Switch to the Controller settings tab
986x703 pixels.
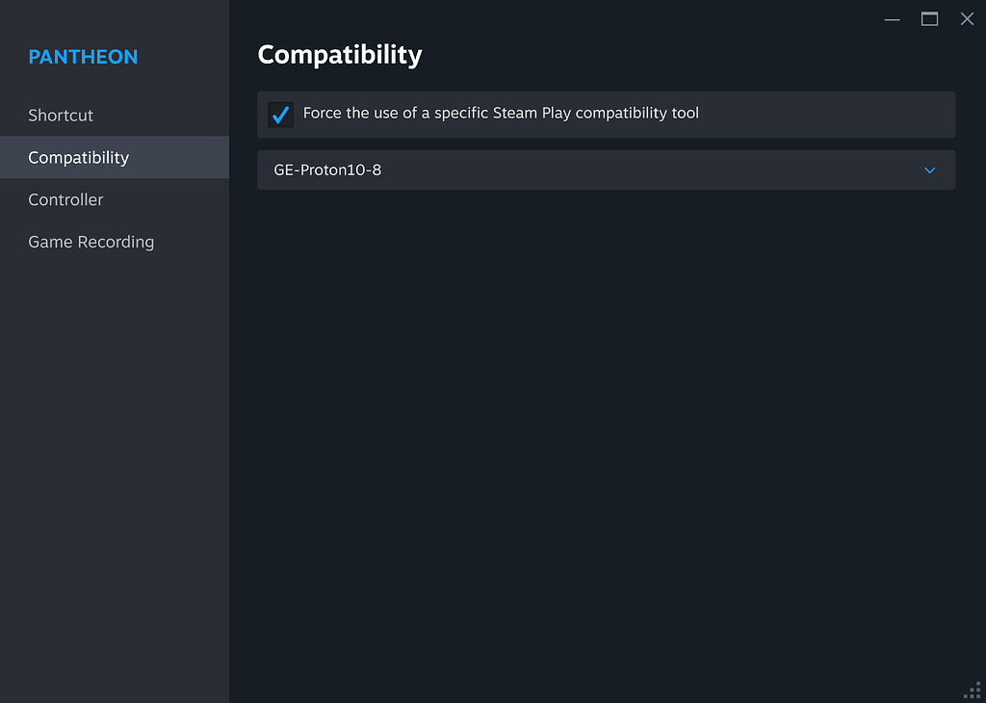point(65,200)
